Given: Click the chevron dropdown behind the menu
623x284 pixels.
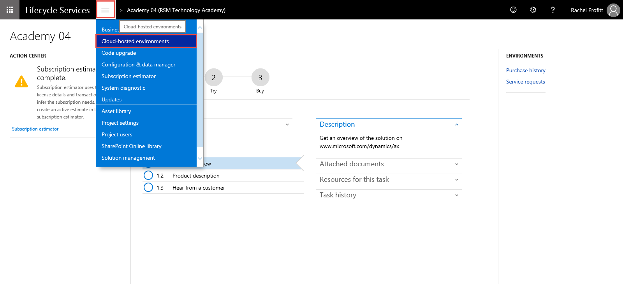Looking at the screenshot, I should coord(287,125).
